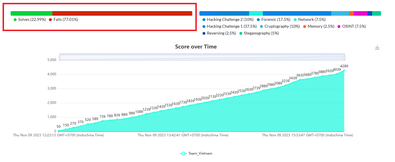Click the Team_Vietnam series label
Viewport: 395px width, 162px height.
pos(200,153)
